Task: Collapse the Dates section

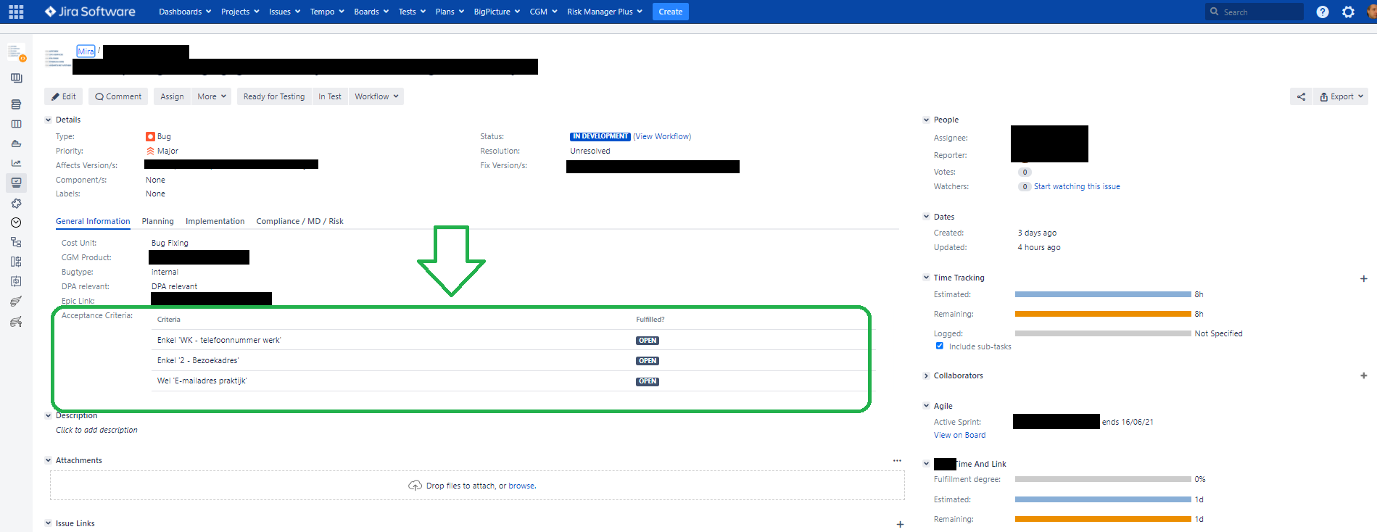Action: pyautogui.click(x=926, y=217)
